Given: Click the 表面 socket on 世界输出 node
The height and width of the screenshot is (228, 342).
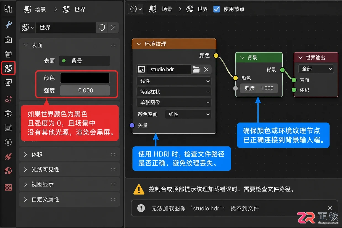Looking at the screenshot, I should coord(294,80).
